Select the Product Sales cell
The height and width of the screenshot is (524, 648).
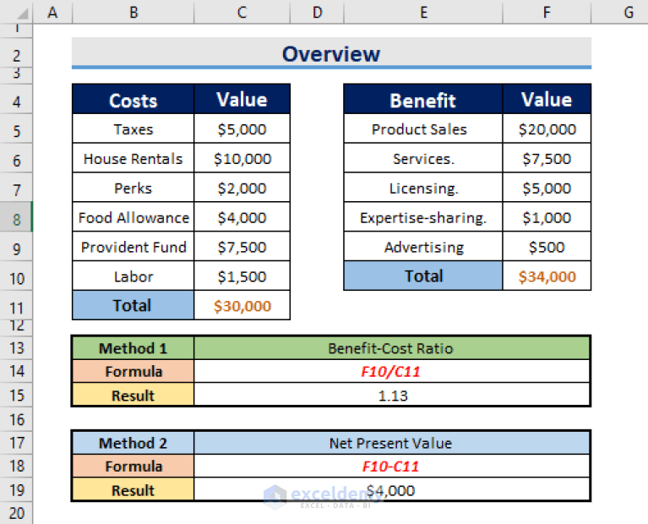[423, 128]
